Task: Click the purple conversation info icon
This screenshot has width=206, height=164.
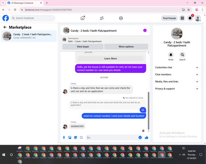Action: tap(145, 30)
